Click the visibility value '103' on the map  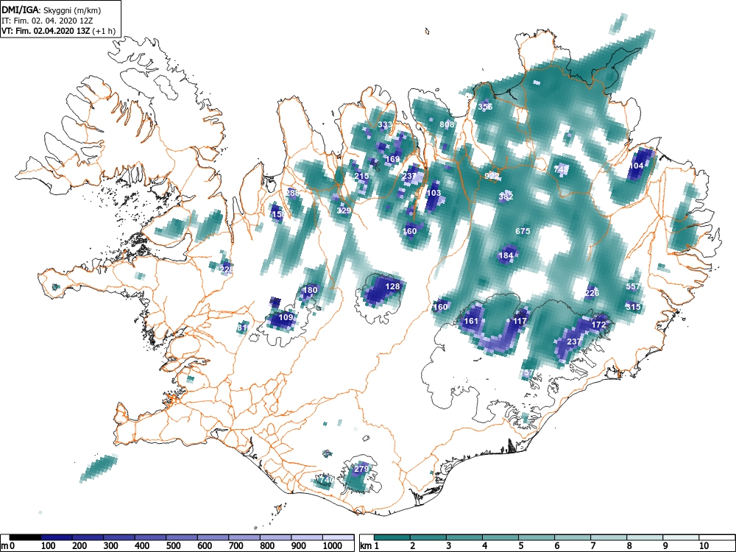tap(434, 193)
